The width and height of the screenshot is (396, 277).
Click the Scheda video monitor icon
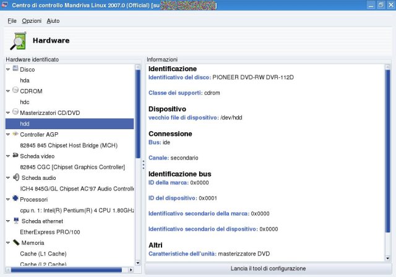pyautogui.click(x=15, y=155)
